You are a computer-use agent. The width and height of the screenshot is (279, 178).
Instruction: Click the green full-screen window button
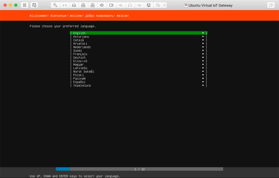[16, 5]
